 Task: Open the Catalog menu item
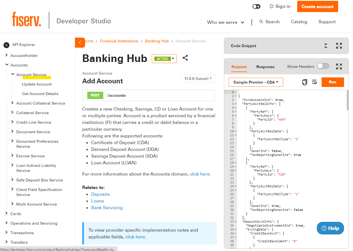click(x=299, y=22)
